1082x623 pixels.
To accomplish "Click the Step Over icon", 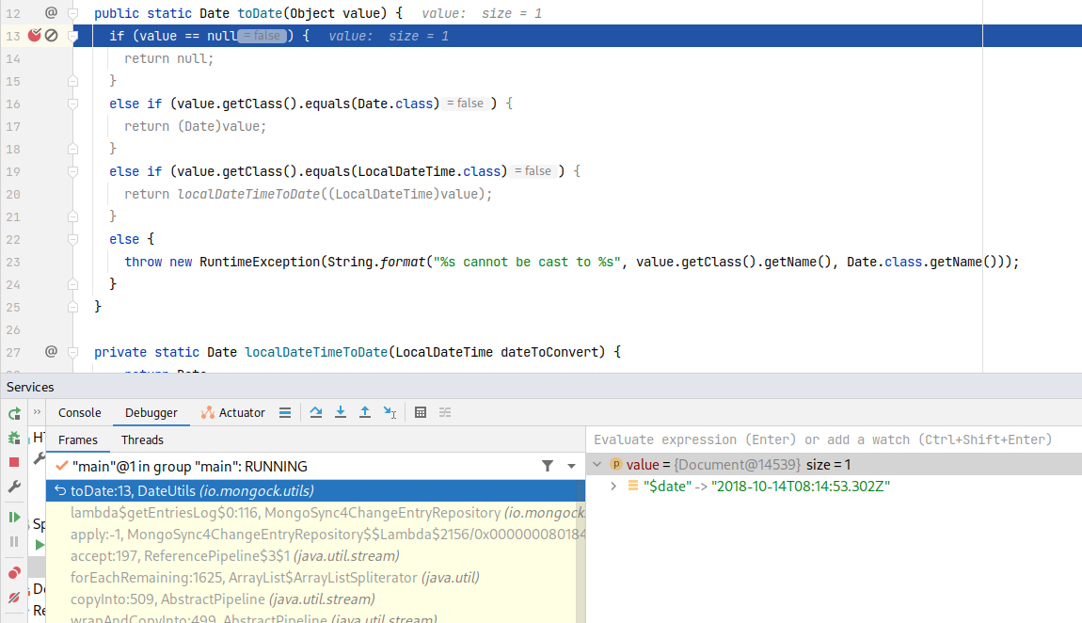I will [x=315, y=412].
